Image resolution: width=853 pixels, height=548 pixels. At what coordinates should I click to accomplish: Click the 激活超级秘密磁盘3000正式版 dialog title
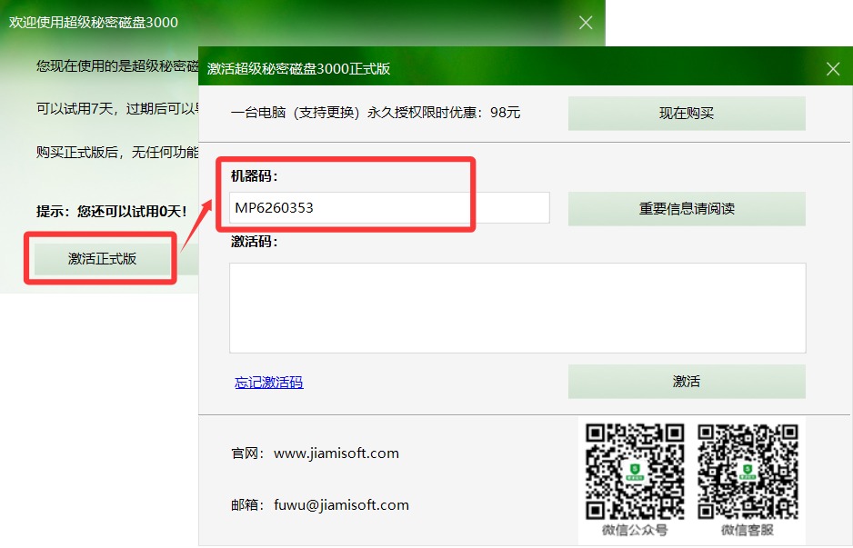298,68
